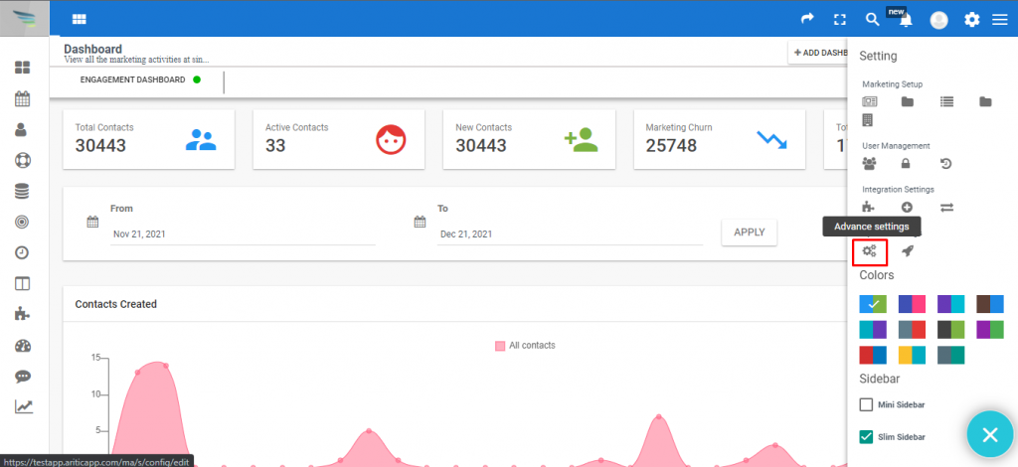Open the card icon under Marketing Setup
The width and height of the screenshot is (1018, 467).
click(869, 101)
